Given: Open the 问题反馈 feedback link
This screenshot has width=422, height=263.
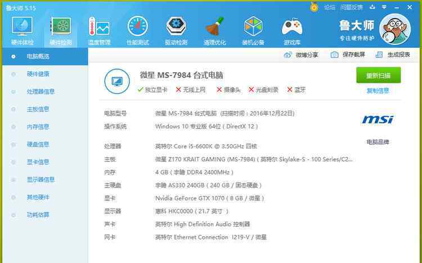Looking at the screenshot, I should tap(352, 7).
